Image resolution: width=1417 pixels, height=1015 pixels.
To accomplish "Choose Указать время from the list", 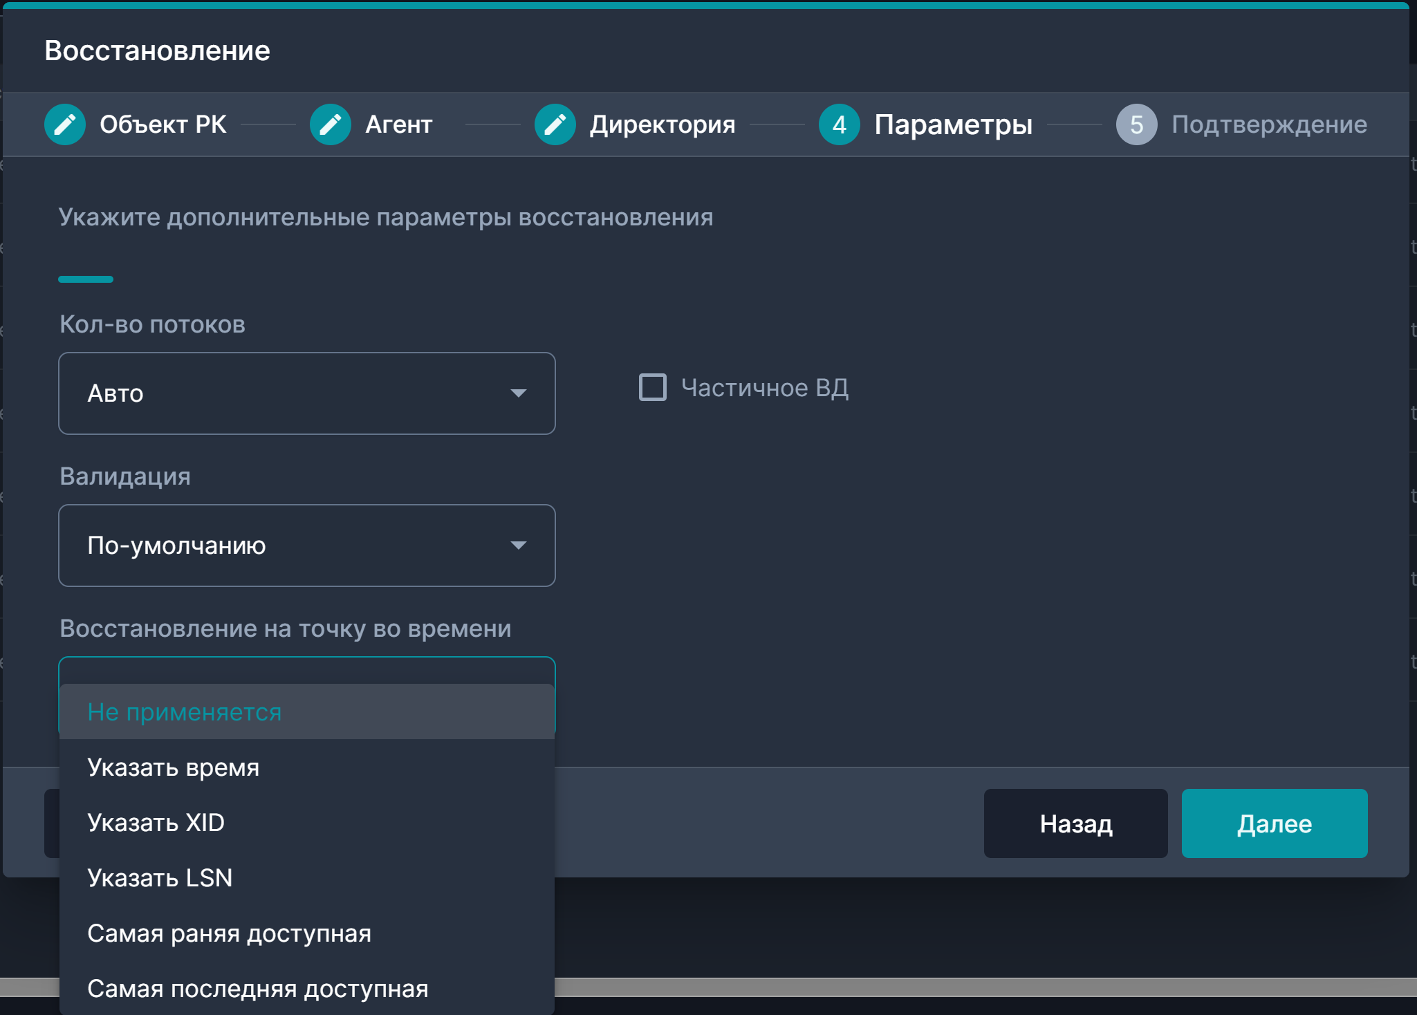I will tap(174, 767).
